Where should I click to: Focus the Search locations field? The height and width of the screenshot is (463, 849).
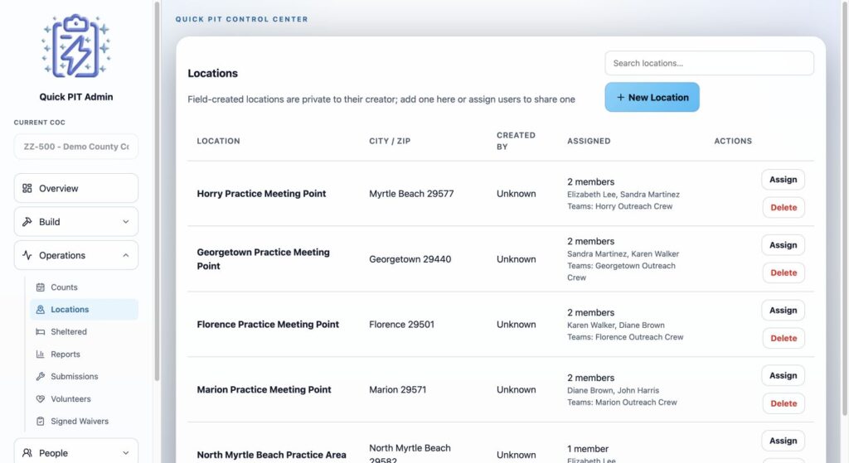(x=710, y=63)
